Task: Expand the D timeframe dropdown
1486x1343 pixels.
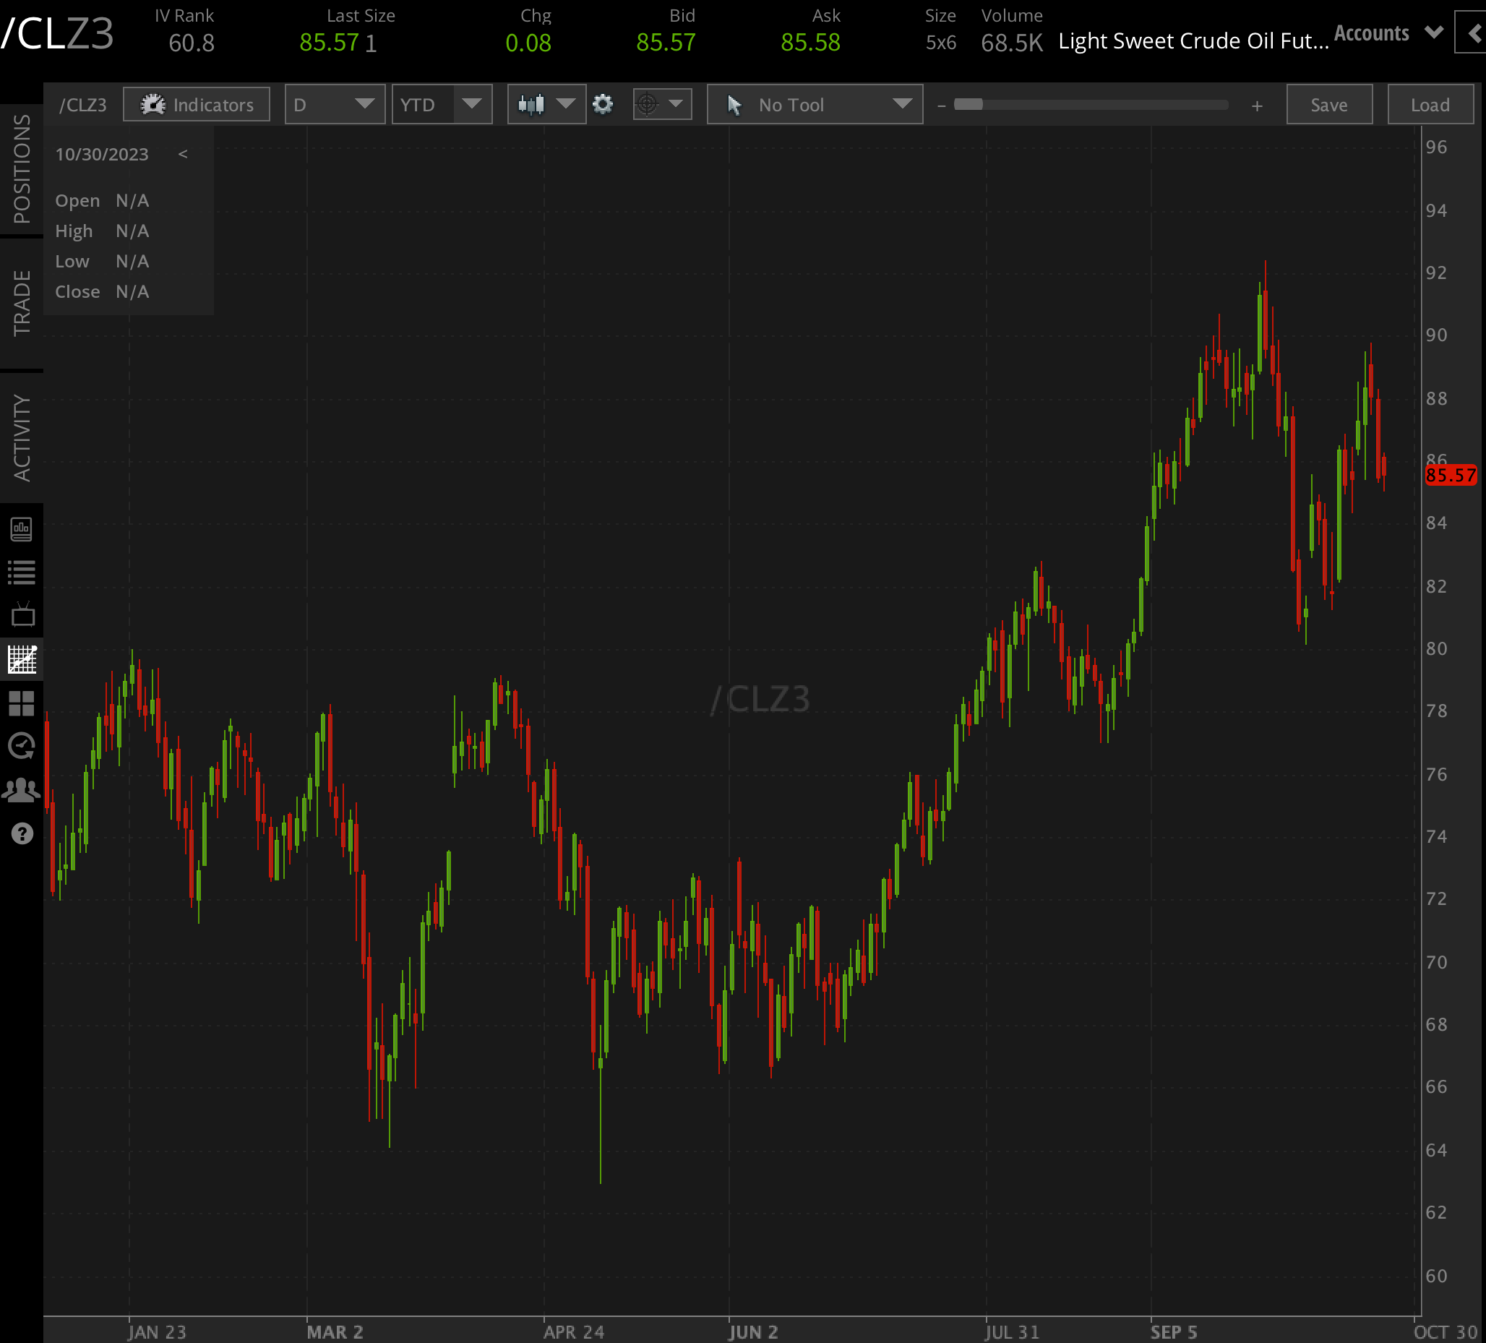Action: pyautogui.click(x=335, y=105)
